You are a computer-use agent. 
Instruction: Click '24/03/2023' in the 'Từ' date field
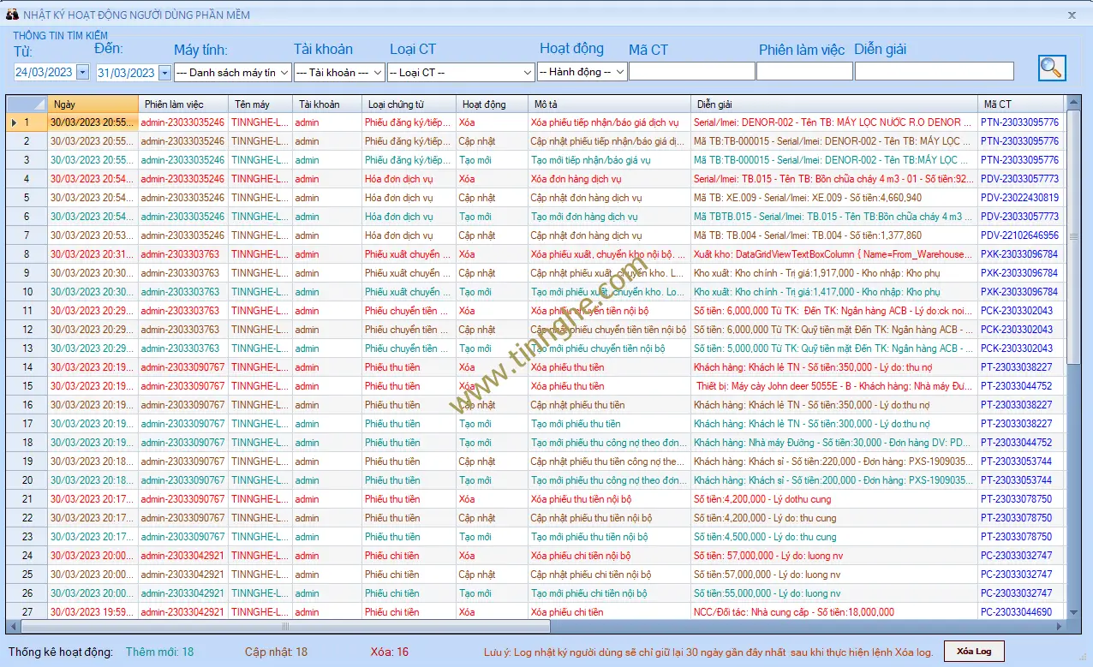click(x=45, y=73)
